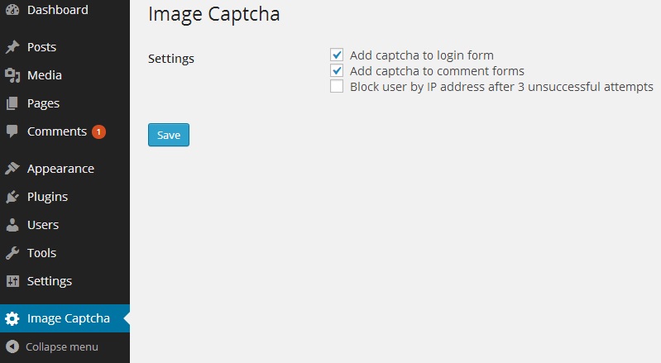Viewport: 661px width, 363px height.
Task: Click the Plugins plug icon
Action: point(12,197)
